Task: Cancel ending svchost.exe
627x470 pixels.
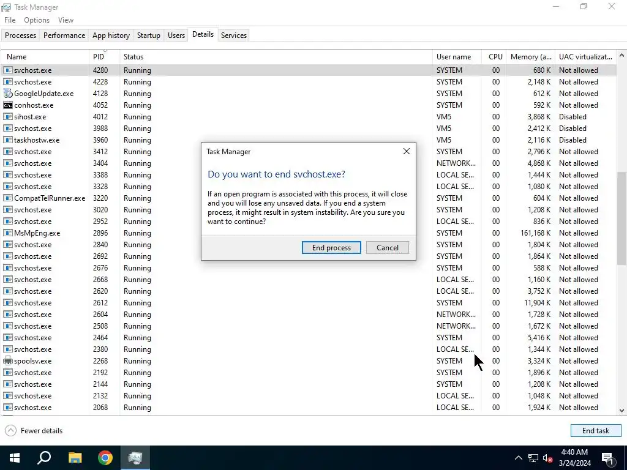Action: (x=388, y=247)
